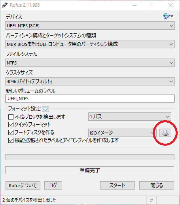
Task: Disable the クイックフォーマット checkbox
Action: (11, 125)
